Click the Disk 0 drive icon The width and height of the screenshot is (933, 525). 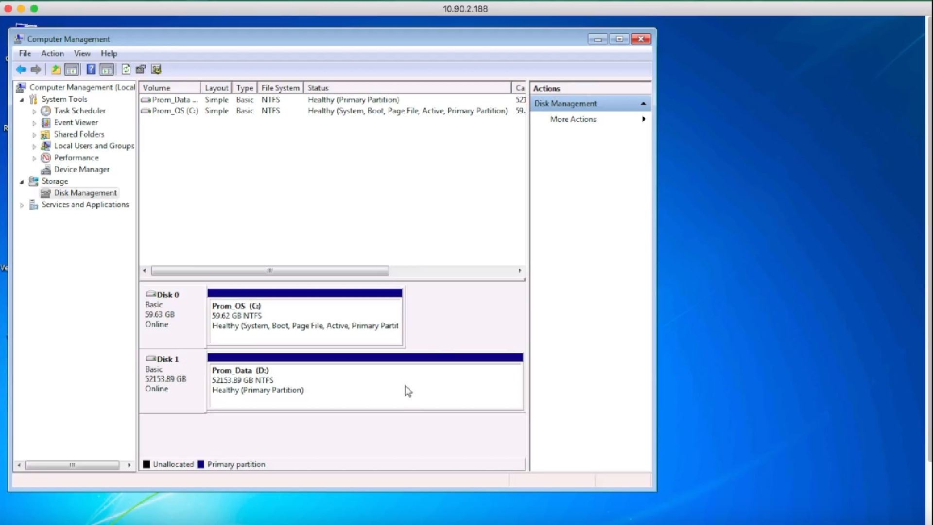pyautogui.click(x=151, y=294)
